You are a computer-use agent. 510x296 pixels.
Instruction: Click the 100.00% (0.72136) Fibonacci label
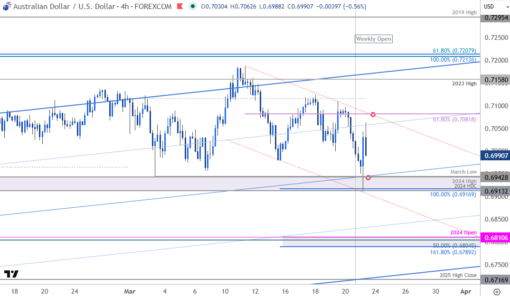453,60
